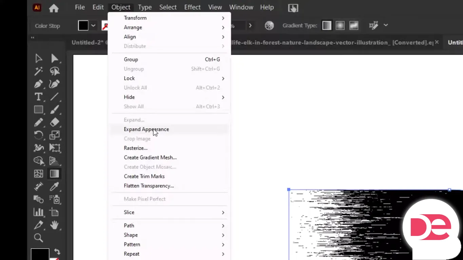The width and height of the screenshot is (463, 260).
Task: Go to the Home screen icon
Action: 54,8
